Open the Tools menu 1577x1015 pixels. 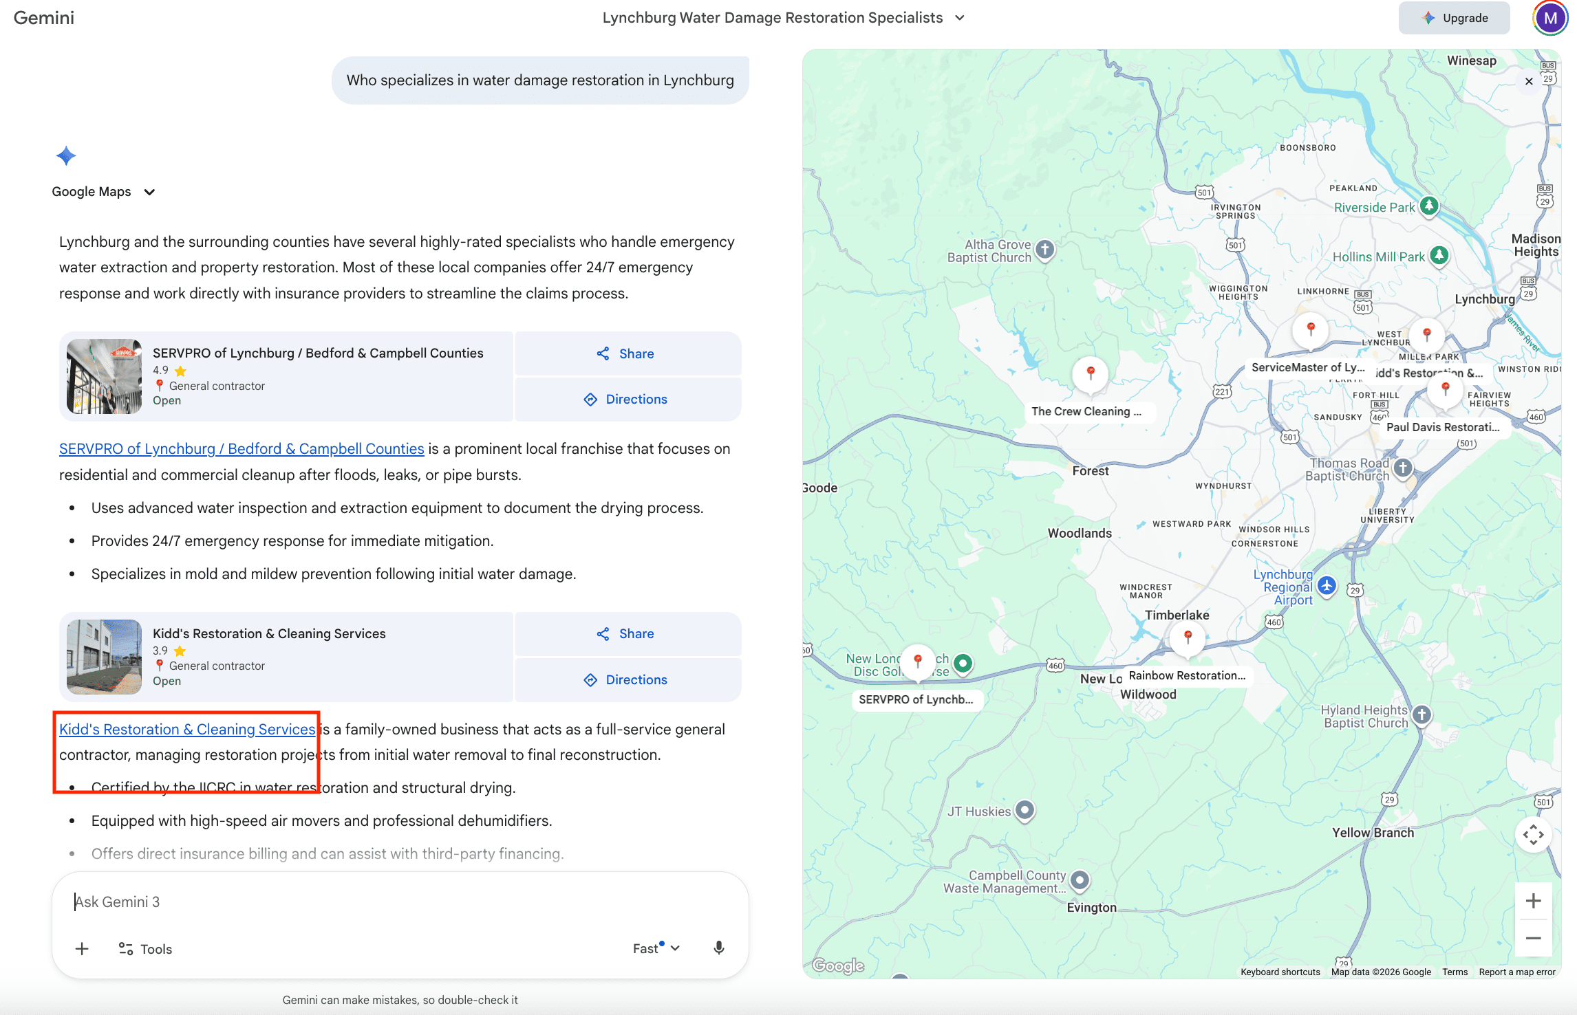tap(145, 949)
